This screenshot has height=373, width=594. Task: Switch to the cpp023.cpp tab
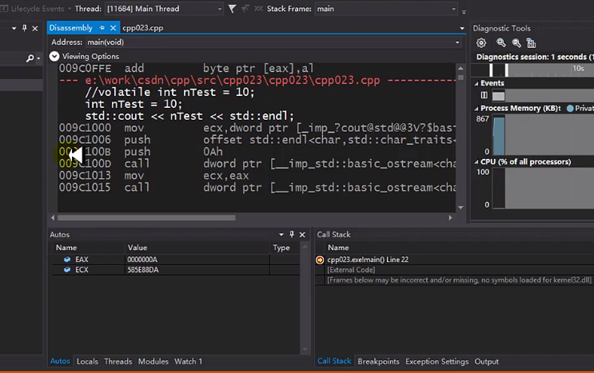coord(143,28)
